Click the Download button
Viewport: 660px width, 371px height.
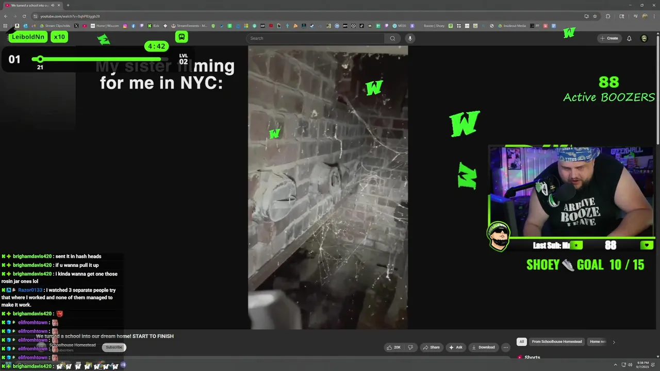coord(484,347)
